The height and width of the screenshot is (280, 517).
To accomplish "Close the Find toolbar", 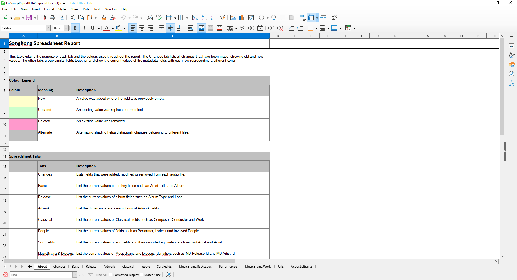I will point(5,275).
